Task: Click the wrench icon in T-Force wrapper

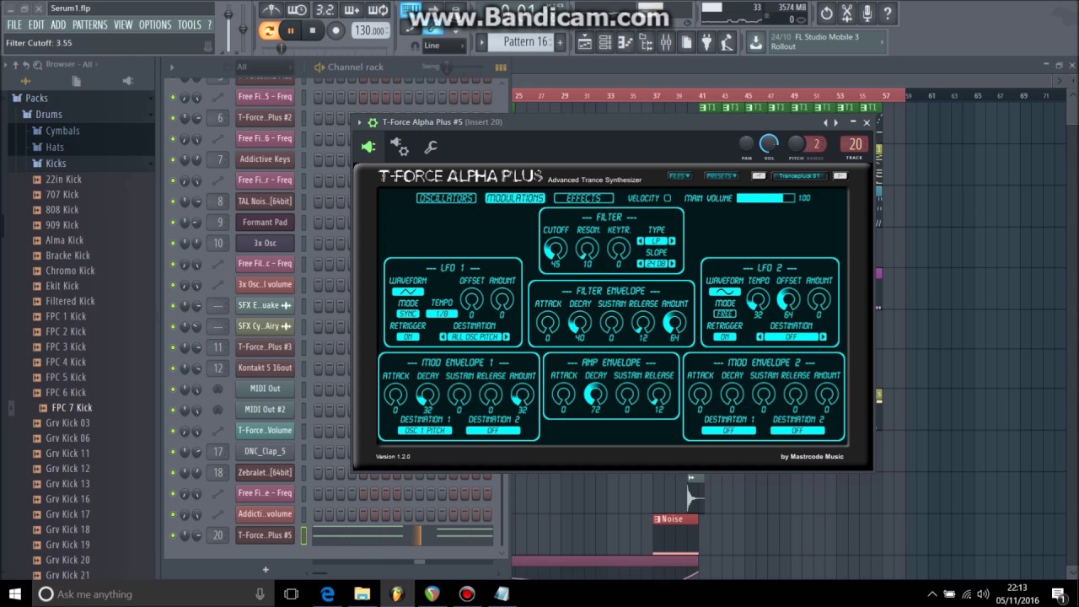Action: [x=430, y=148]
